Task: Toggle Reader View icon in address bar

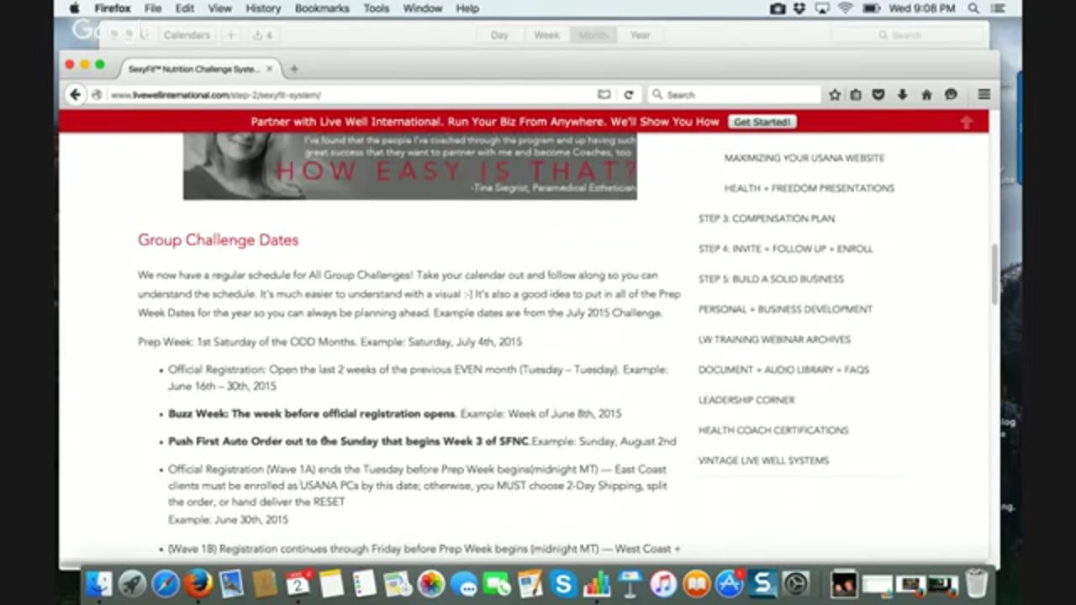Action: click(x=604, y=95)
